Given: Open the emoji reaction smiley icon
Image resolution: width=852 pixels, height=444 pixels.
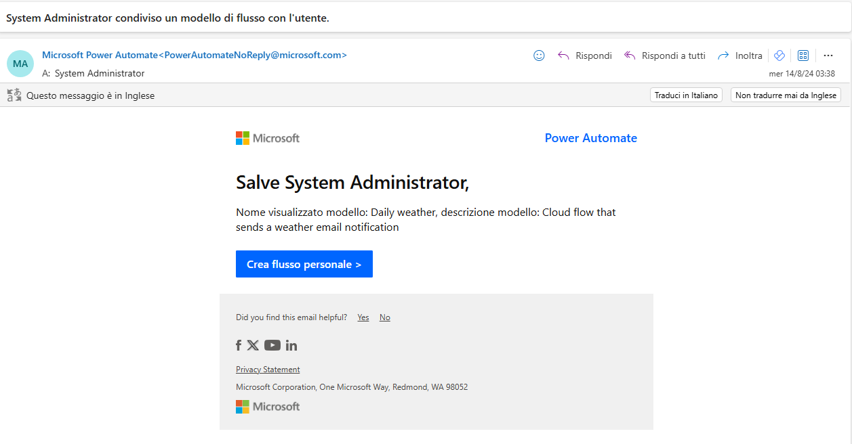Looking at the screenshot, I should [539, 56].
